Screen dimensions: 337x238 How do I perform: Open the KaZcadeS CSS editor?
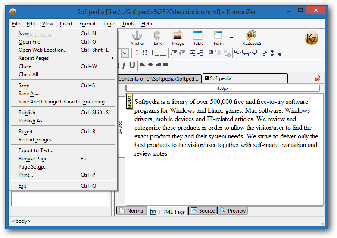(x=252, y=38)
